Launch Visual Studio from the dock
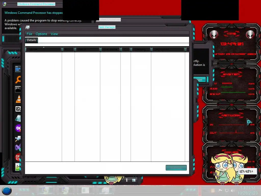The image size is (261, 196). coord(18,148)
